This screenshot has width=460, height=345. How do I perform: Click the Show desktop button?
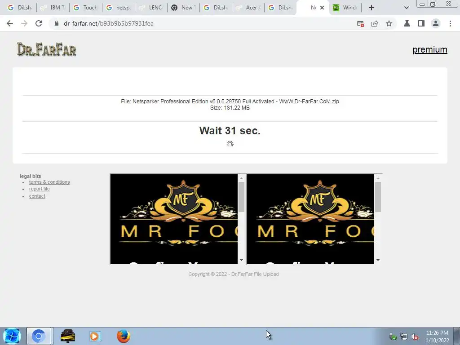457,336
